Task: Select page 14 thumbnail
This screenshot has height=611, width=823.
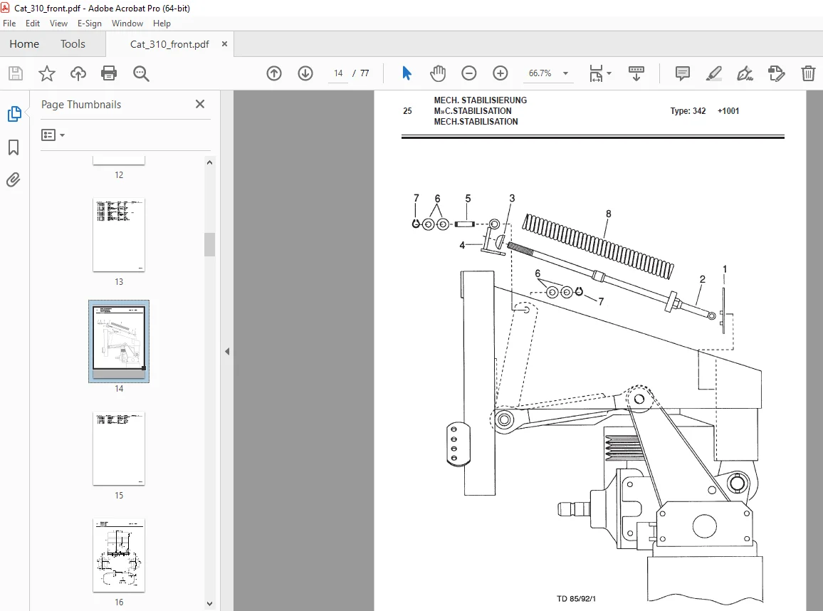Action: pos(119,341)
